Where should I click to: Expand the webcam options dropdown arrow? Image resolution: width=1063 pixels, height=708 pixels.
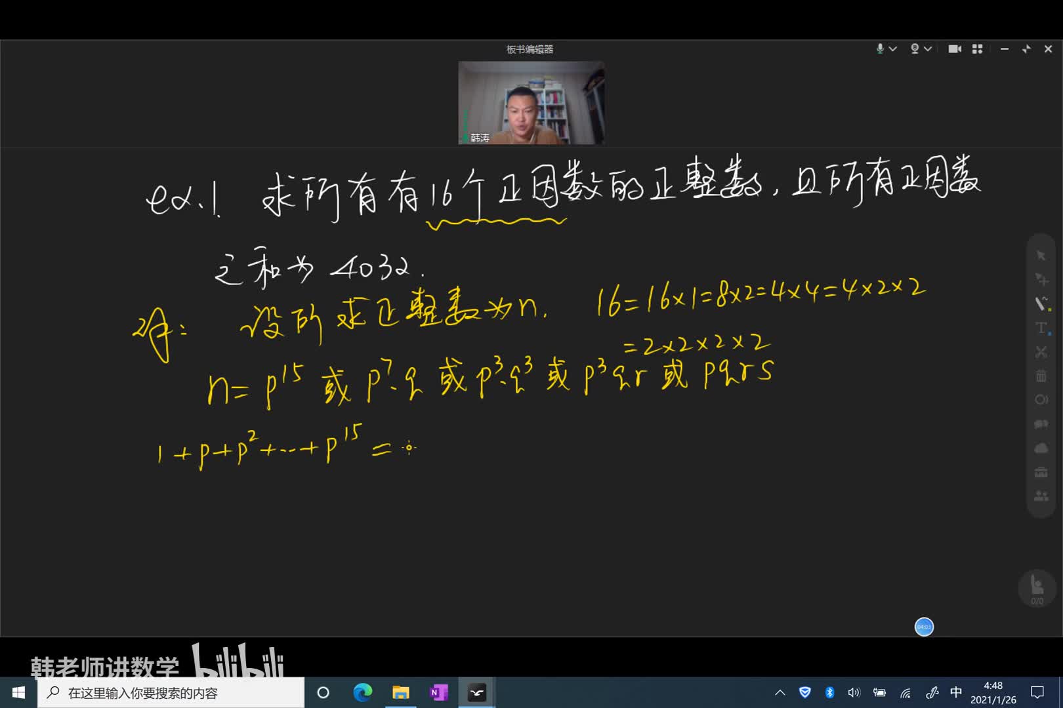coord(928,49)
